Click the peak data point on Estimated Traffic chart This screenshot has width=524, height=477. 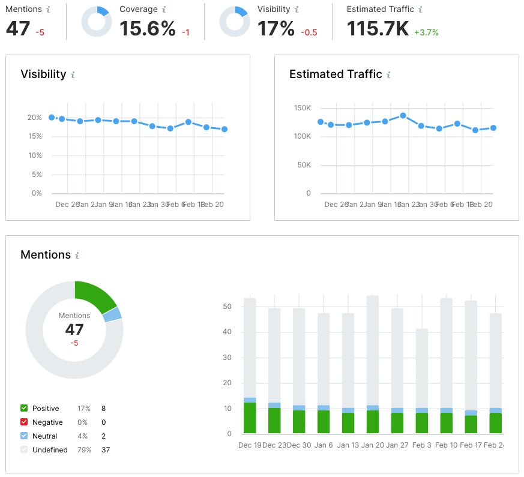pos(403,115)
